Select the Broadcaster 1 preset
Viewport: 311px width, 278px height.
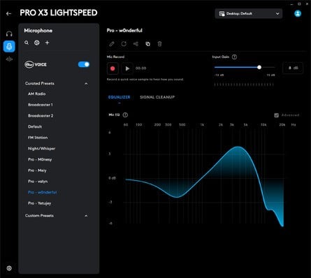coord(41,105)
